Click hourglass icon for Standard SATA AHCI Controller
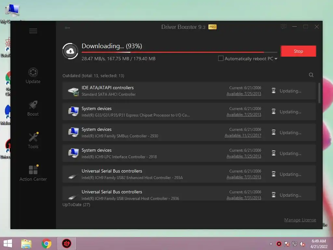The height and width of the screenshot is (250, 333). 273,91
